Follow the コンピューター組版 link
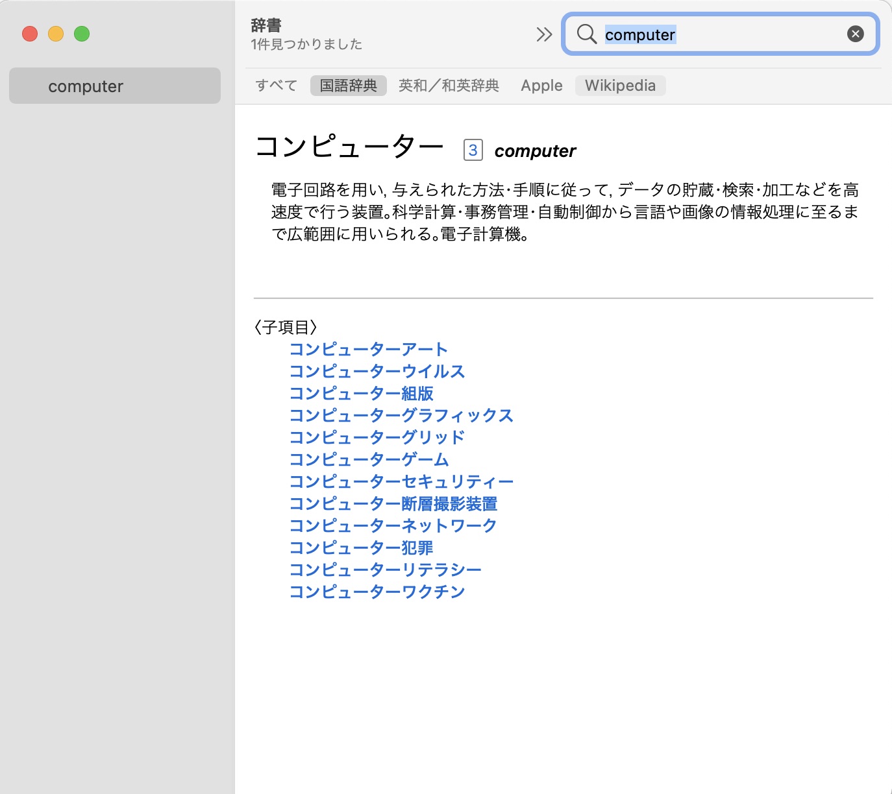Image resolution: width=892 pixels, height=794 pixels. coord(361,394)
